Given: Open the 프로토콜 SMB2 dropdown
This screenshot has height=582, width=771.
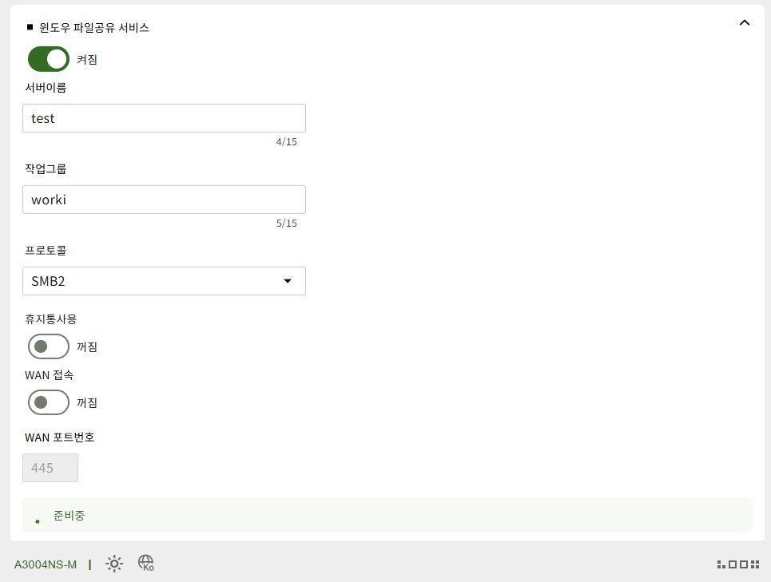Looking at the screenshot, I should coord(165,281).
